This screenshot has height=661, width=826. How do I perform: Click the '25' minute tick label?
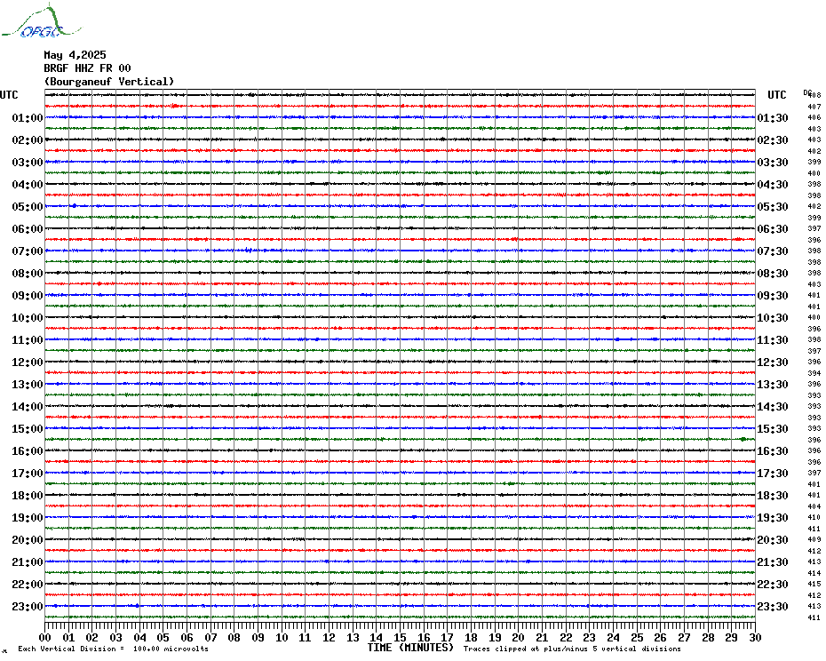(637, 637)
